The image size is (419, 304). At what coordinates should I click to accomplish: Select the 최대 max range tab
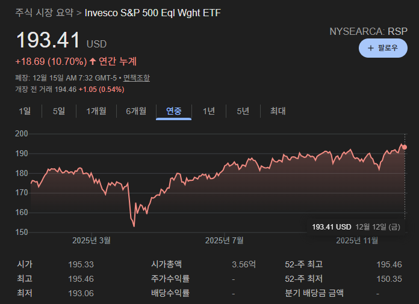pyautogui.click(x=278, y=111)
